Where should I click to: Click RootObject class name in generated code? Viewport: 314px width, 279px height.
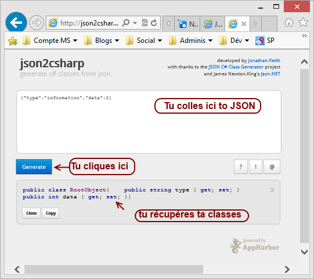88,190
